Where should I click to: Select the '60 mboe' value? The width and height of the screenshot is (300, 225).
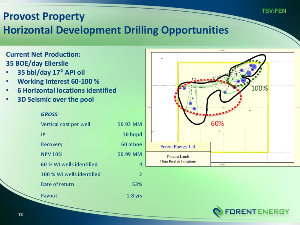click(x=132, y=144)
